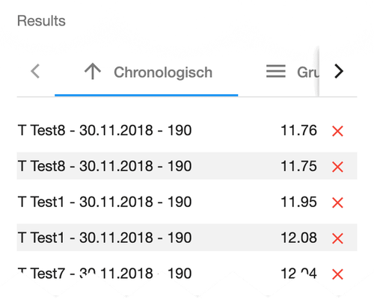
Task: Click the 11.76 time value
Action: coord(298,130)
